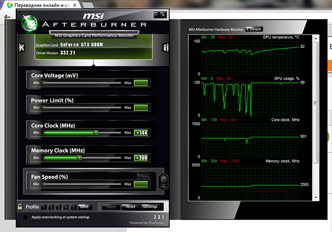Viewport: 332px width, 232px height.
Task: Click the Powered by RivaTuner text
Action: (146, 223)
